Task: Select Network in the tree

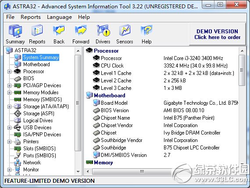Action: [32, 163]
